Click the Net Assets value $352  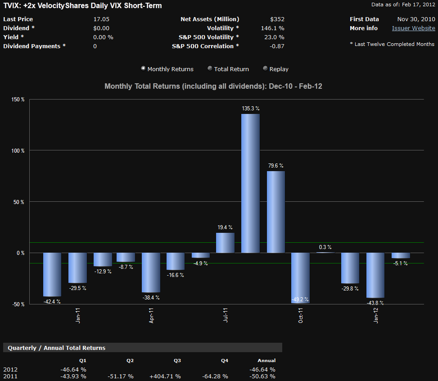(x=277, y=19)
